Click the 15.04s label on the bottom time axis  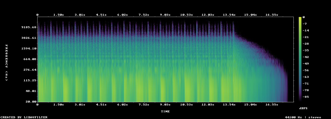pyautogui.click(x=251, y=105)
